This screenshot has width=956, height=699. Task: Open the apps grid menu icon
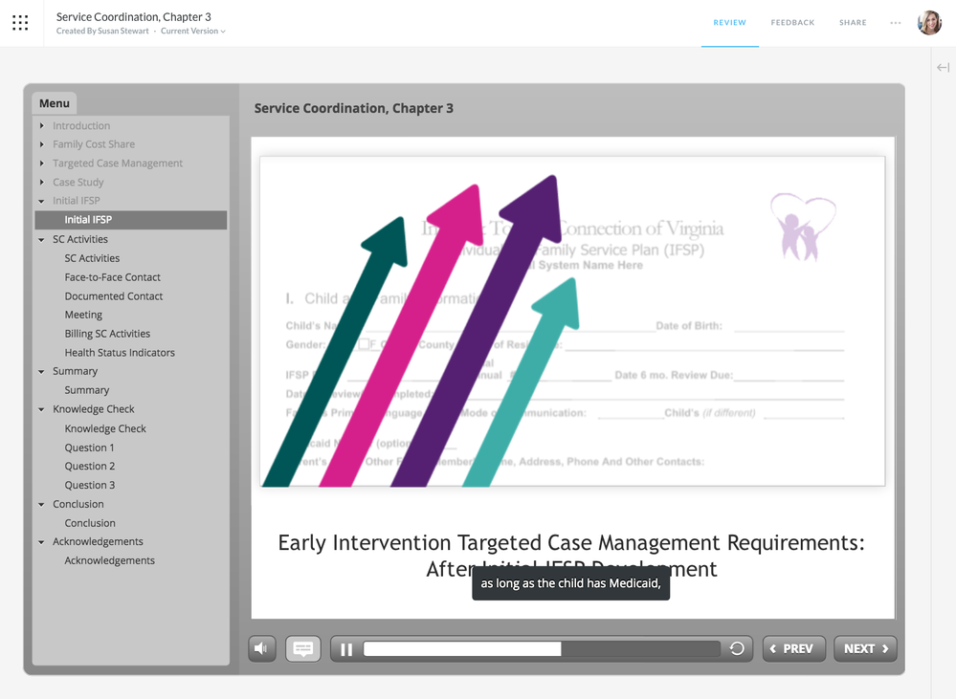tap(20, 23)
